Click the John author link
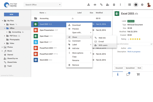 tap(129, 48)
